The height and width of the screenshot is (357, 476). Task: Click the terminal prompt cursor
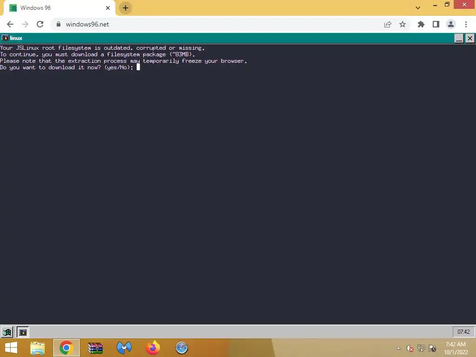138,67
